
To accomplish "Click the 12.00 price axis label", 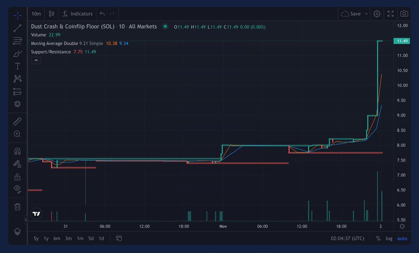I will coord(402,25).
